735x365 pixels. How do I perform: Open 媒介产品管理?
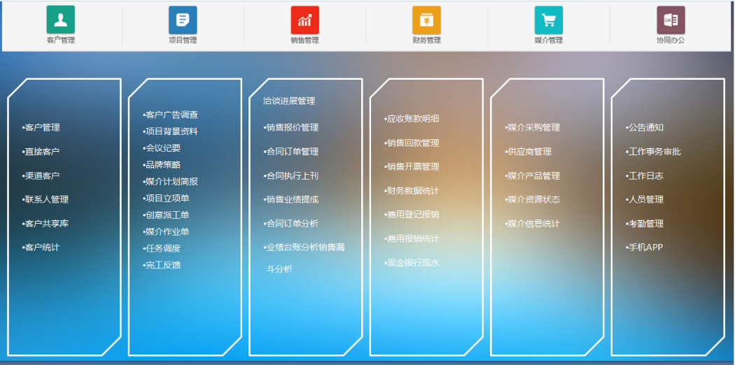tap(532, 176)
